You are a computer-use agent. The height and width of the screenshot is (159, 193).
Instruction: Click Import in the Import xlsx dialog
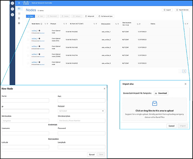183,126
